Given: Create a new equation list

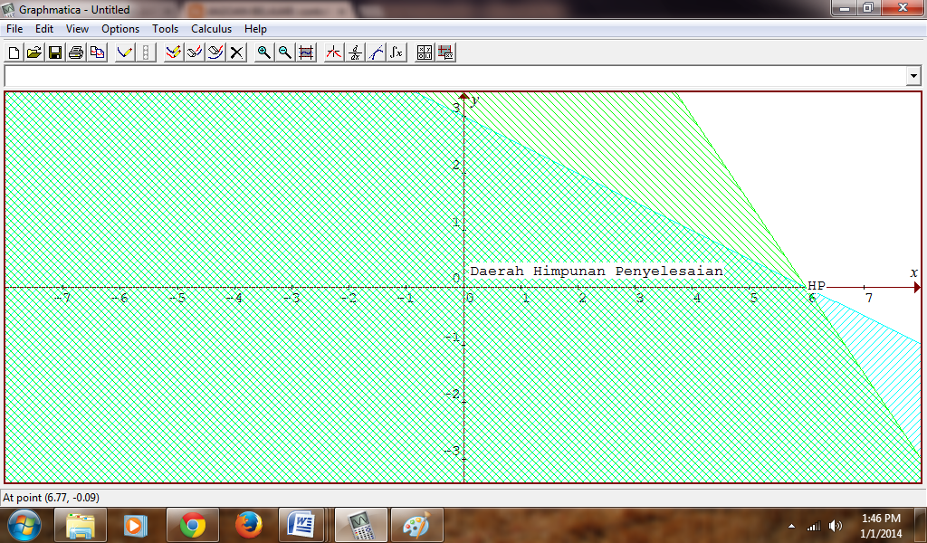Looking at the screenshot, I should pos(13,52).
